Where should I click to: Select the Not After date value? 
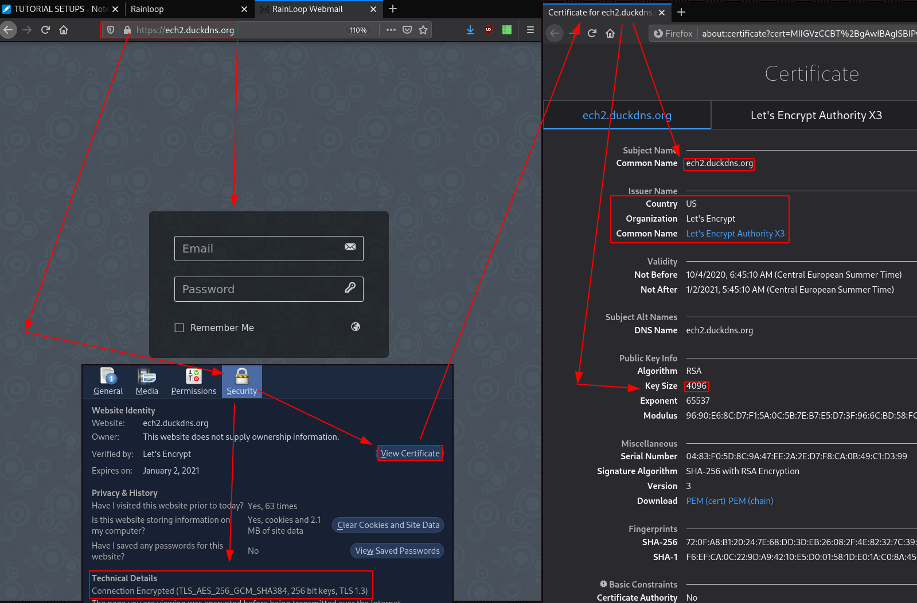point(790,290)
